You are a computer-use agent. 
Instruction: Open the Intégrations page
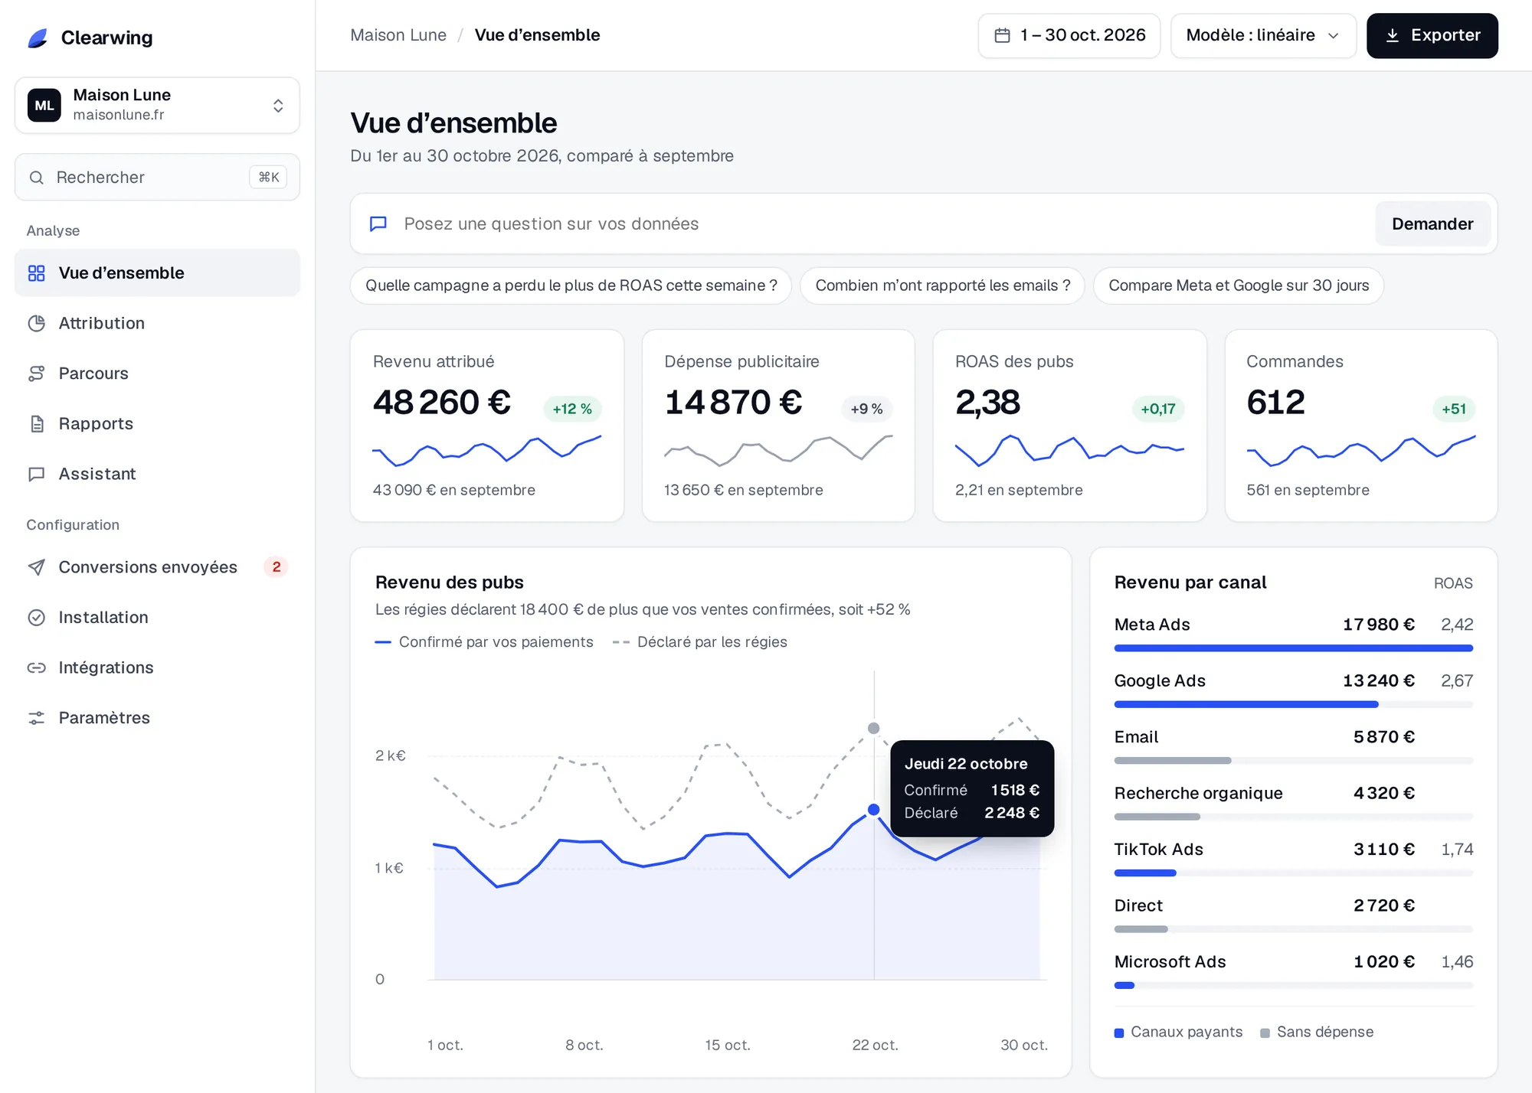tap(157, 668)
